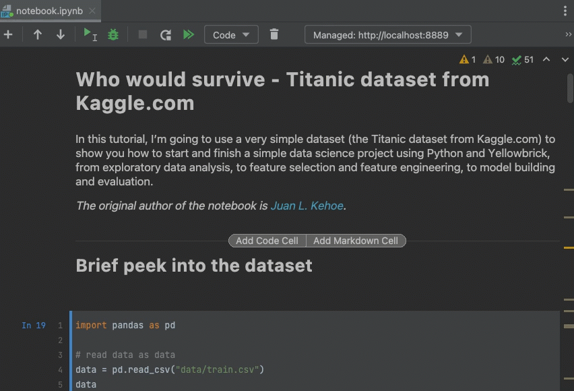Open the Juan L. Kehoe link
The image size is (574, 391).
[307, 206]
